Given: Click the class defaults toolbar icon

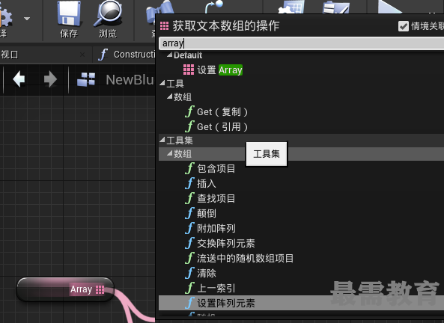Looking at the screenshot, I should click(336, 7).
